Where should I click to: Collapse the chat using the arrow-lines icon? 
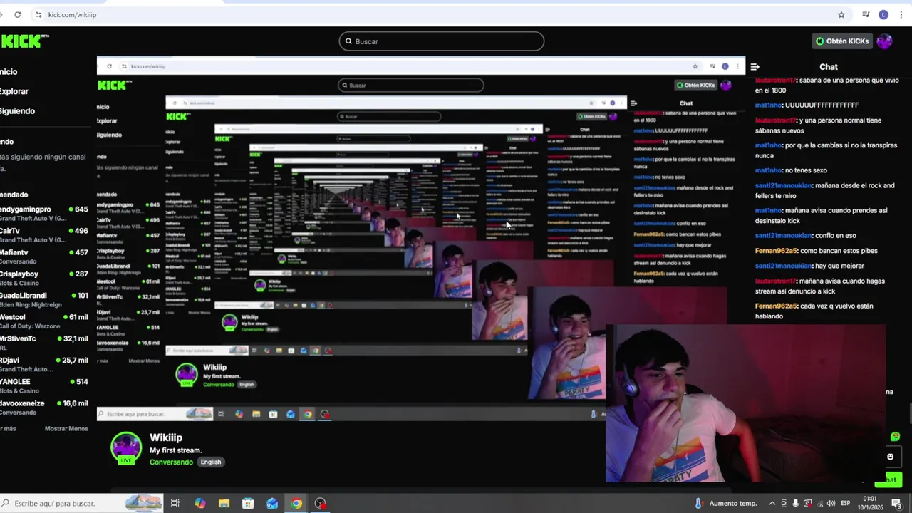755,67
